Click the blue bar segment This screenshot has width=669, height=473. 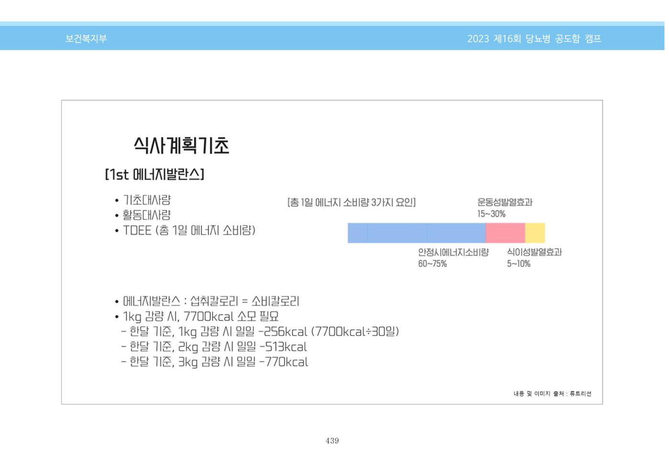[x=416, y=233]
